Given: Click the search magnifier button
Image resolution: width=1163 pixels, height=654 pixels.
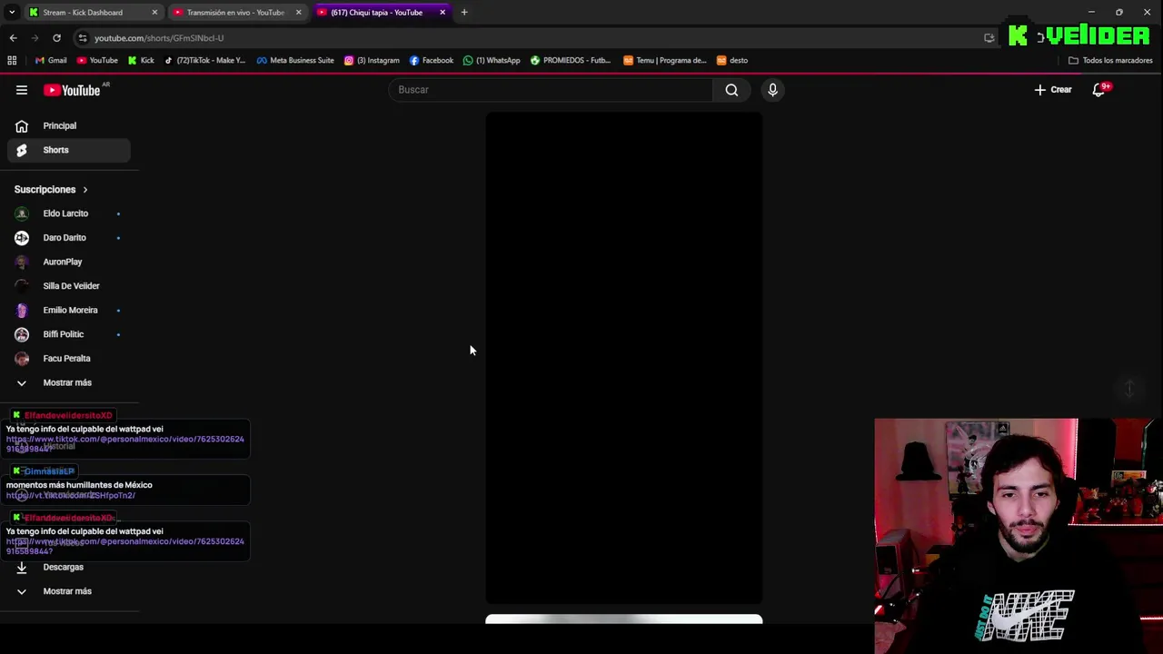Looking at the screenshot, I should point(731,90).
